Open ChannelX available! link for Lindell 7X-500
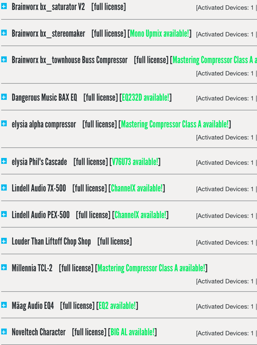This screenshot has height=345, width=257. 137,188
